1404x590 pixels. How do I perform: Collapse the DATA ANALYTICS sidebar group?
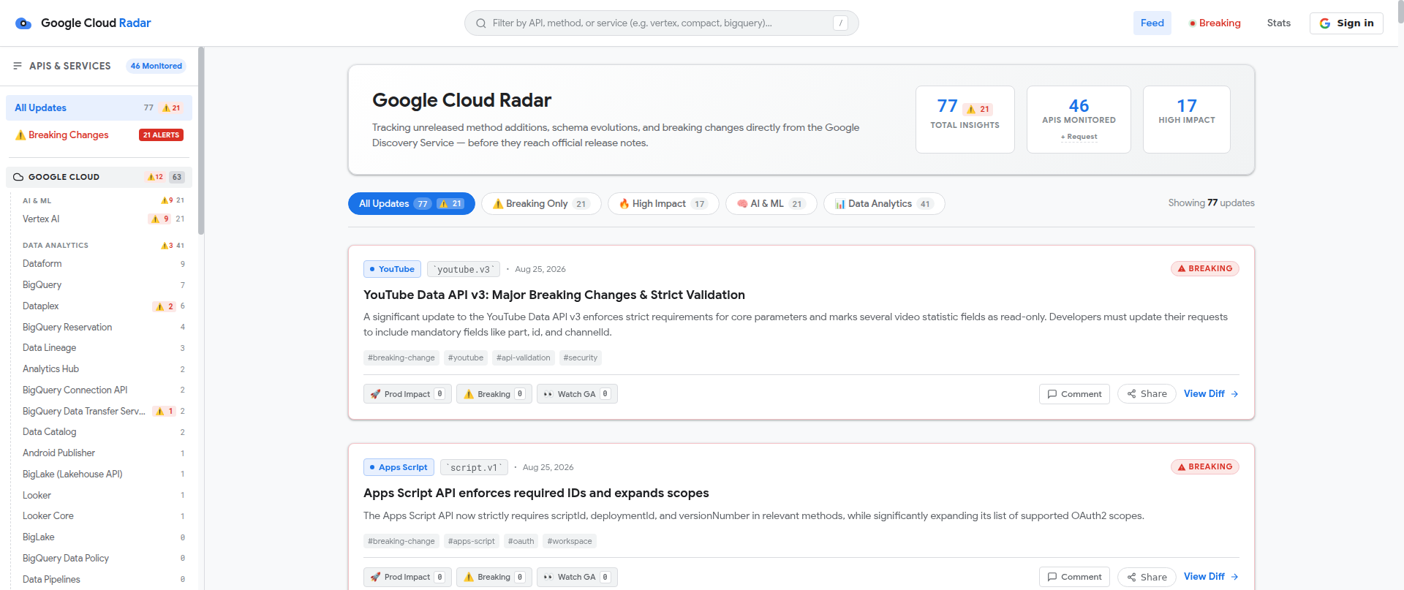(x=103, y=246)
